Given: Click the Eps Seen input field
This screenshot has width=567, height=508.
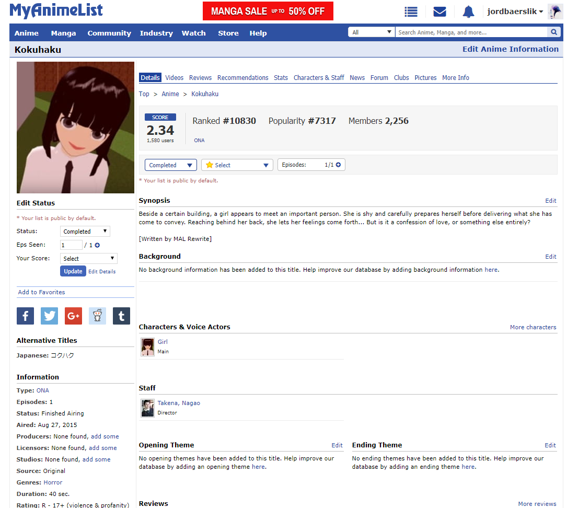Looking at the screenshot, I should tap(71, 245).
